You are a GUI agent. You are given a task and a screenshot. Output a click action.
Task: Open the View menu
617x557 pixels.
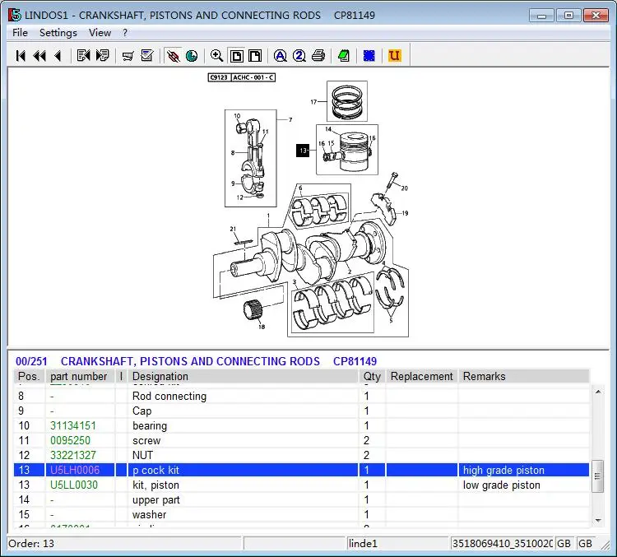[x=100, y=33]
